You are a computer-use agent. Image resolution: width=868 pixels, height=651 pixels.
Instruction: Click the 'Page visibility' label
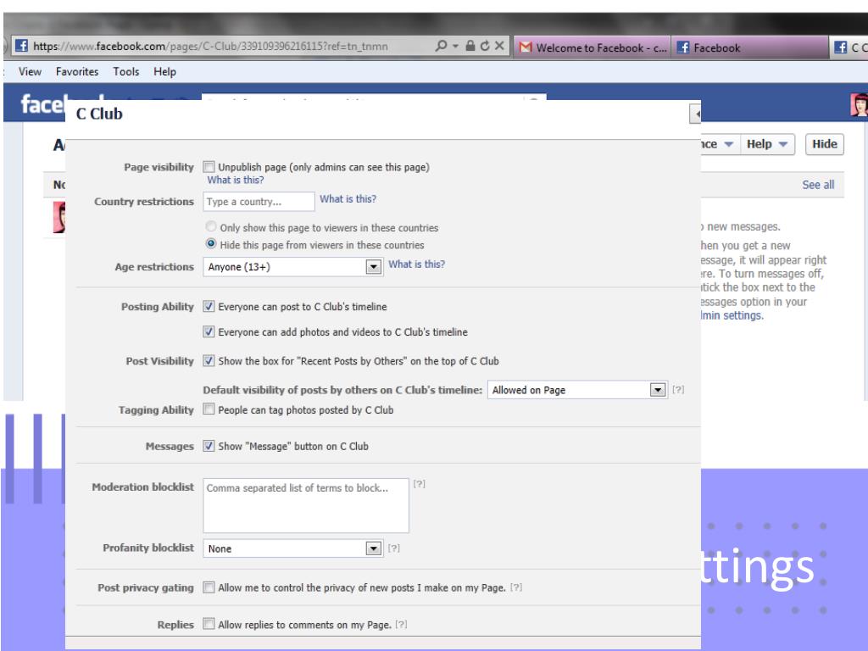tap(159, 167)
